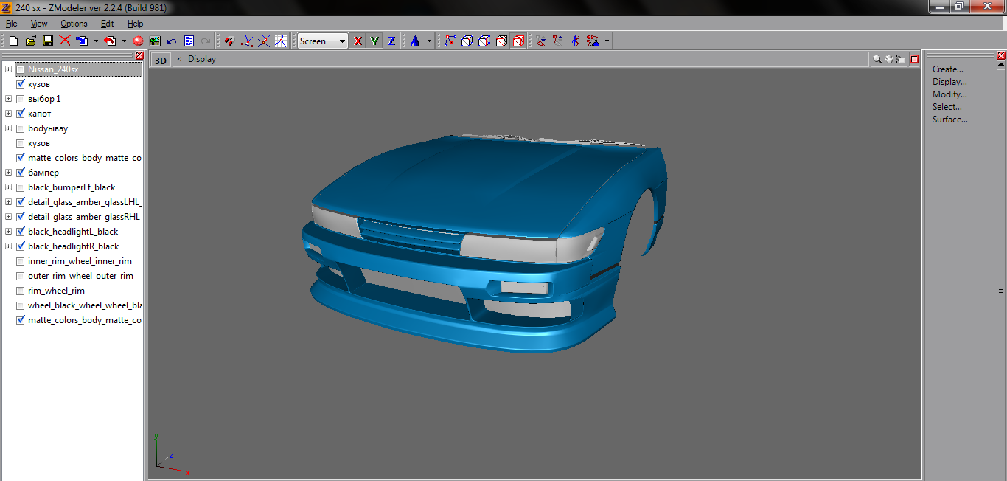Open the Edit menu

107,24
